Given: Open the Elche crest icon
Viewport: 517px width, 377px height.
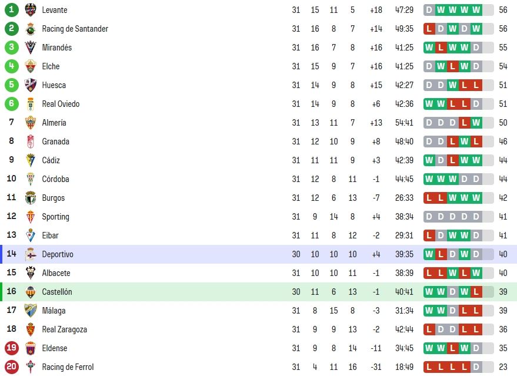Looking at the screenshot, I should click(x=31, y=66).
